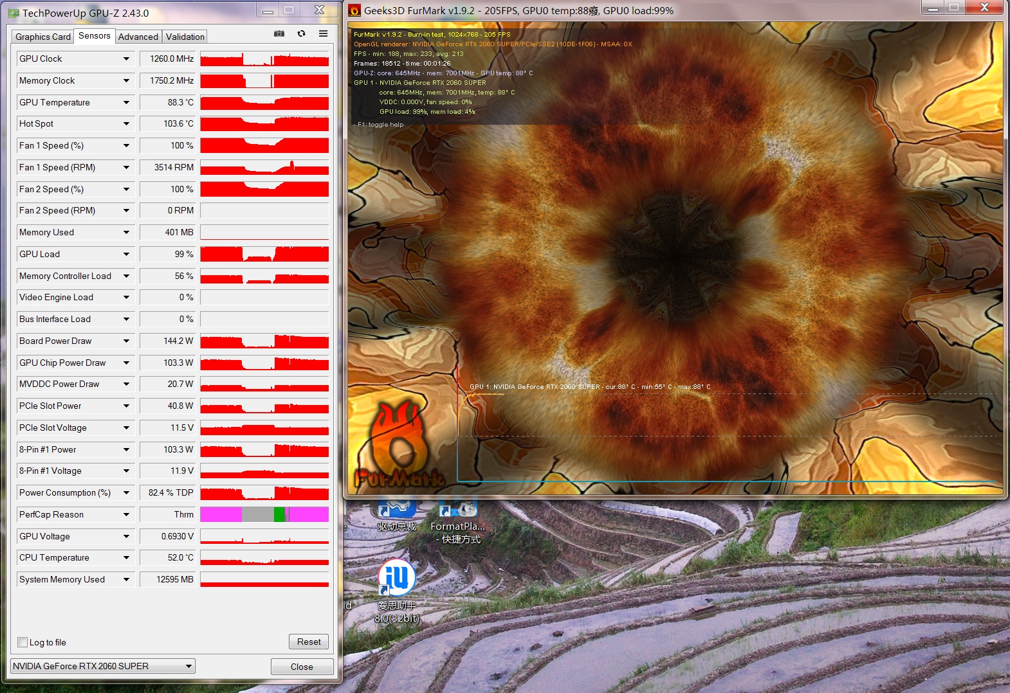
Task: Click the Bus Interface Load label
Action: [x=55, y=319]
